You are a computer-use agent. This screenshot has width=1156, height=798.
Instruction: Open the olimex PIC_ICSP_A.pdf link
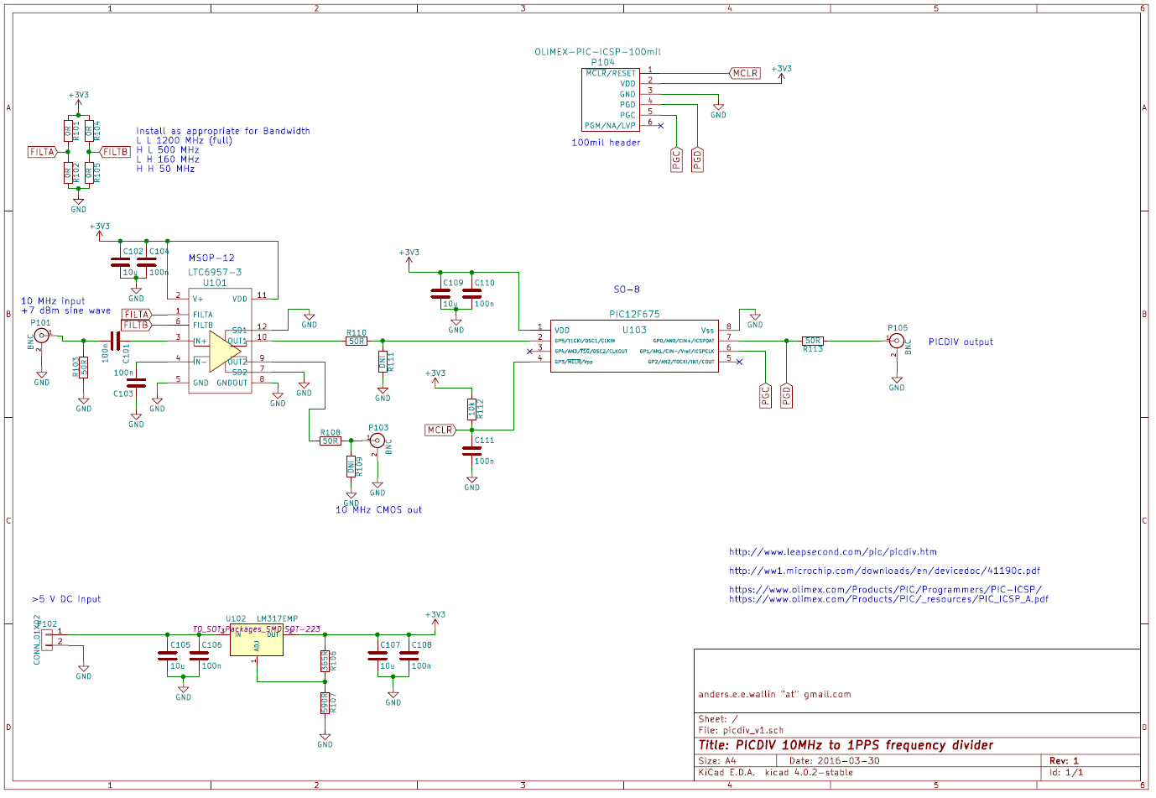coord(888,599)
